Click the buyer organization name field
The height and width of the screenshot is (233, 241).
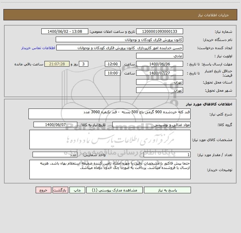[x=119, y=39]
